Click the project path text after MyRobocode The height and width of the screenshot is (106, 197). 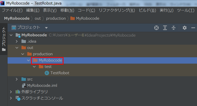[92, 35]
